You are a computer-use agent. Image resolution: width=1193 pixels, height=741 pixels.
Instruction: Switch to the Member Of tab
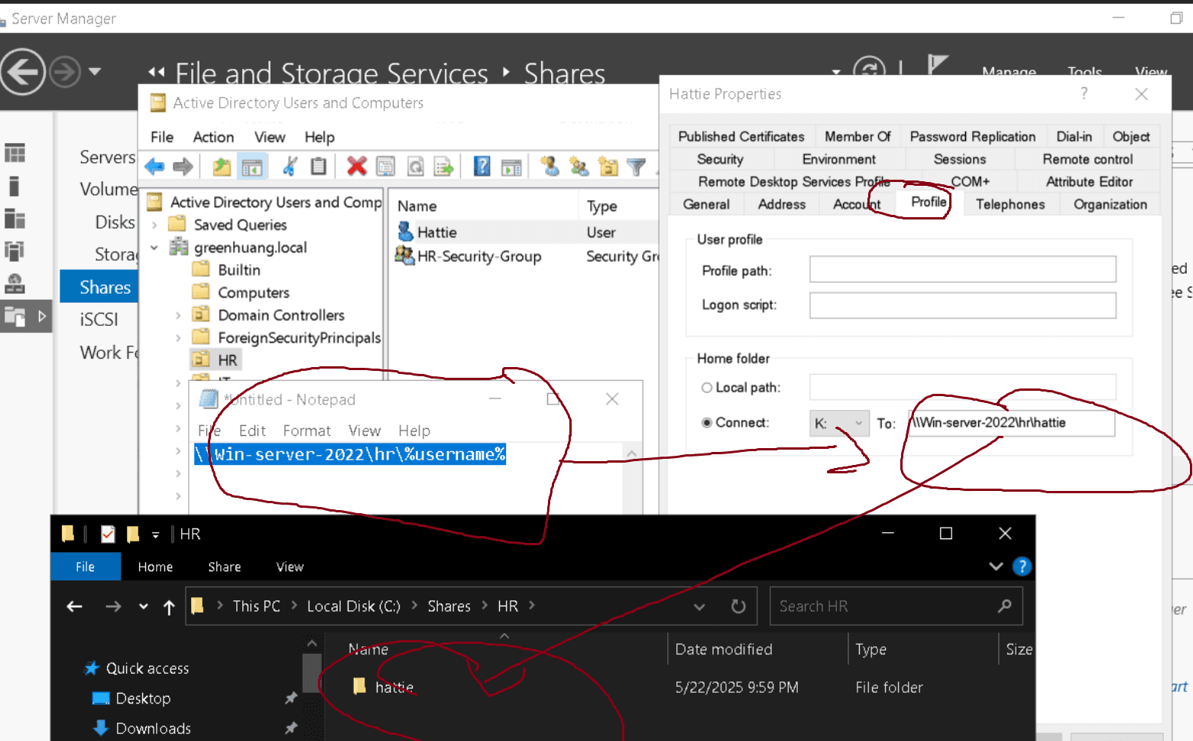click(x=857, y=136)
